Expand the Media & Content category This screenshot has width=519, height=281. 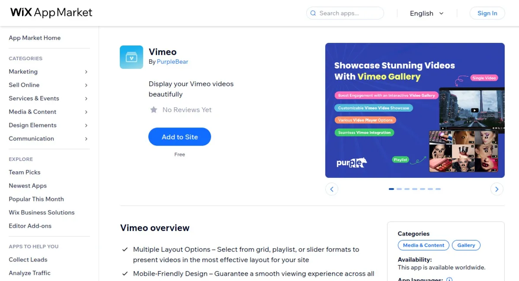[x=32, y=112]
